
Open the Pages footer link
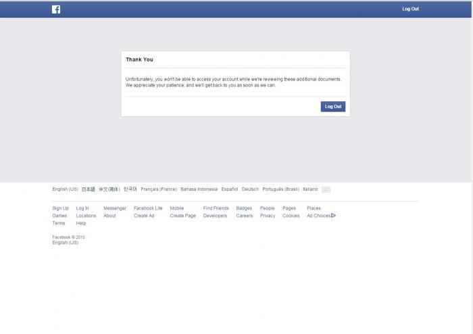[x=289, y=208]
